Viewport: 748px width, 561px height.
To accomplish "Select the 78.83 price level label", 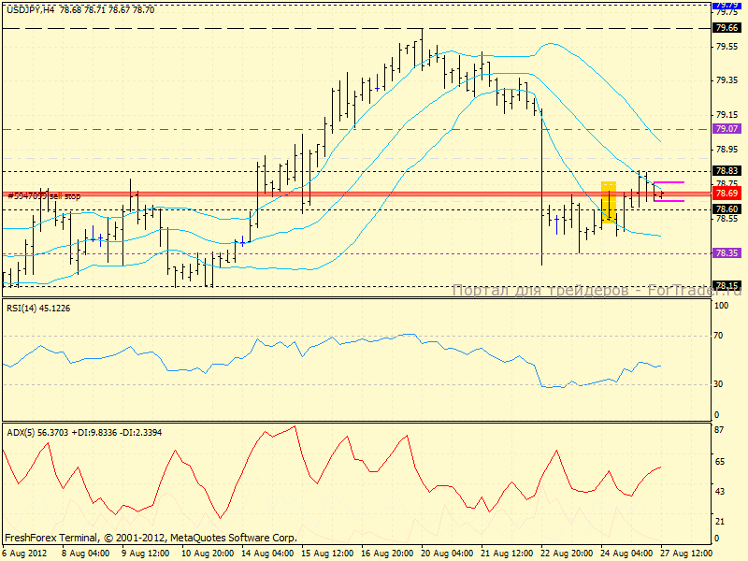I will [726, 171].
